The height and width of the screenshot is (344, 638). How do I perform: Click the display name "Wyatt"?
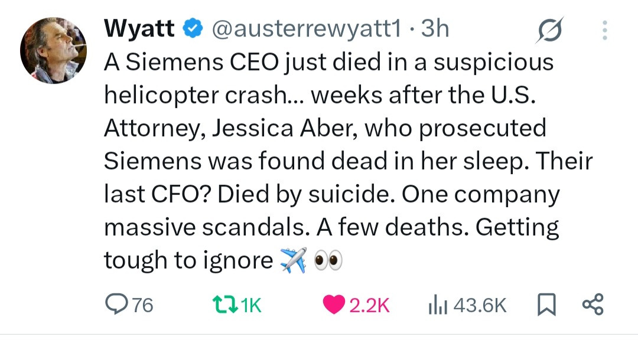[x=139, y=28]
